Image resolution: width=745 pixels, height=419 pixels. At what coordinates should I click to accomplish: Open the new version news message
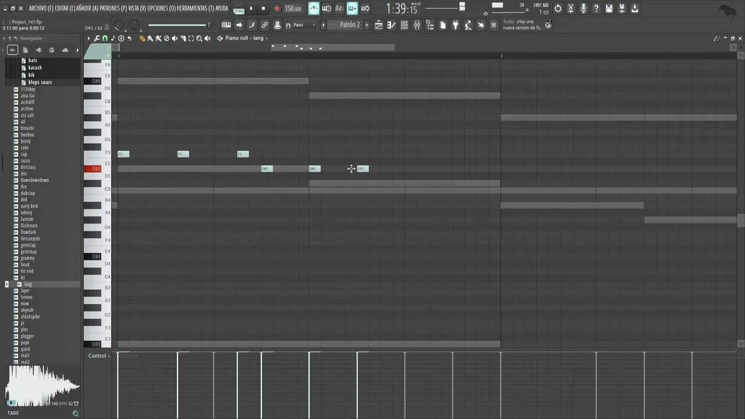[522, 24]
